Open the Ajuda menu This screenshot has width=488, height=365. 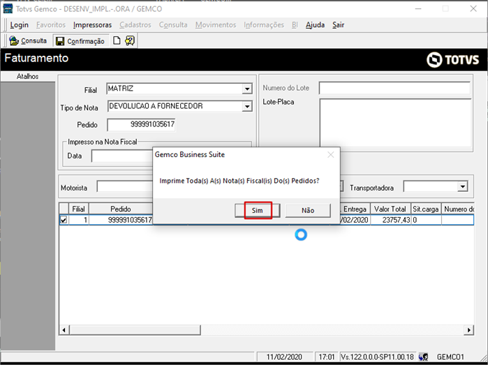click(315, 25)
